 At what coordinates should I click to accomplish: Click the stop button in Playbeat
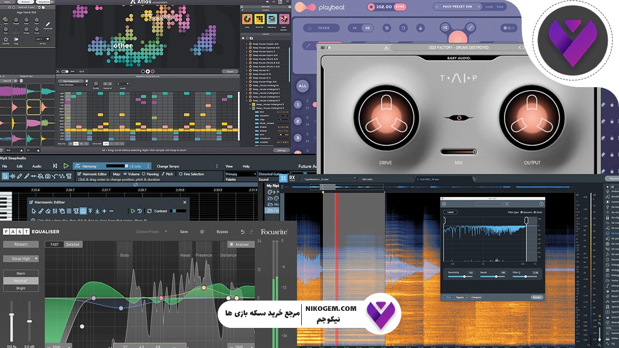[370, 7]
